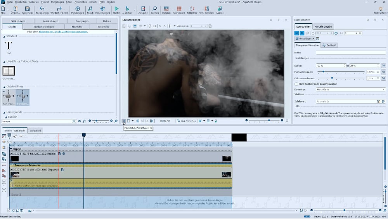The height and width of the screenshot is (219, 388).
Task: Click the Audio+ toolbar icon
Action: click(x=220, y=8)
